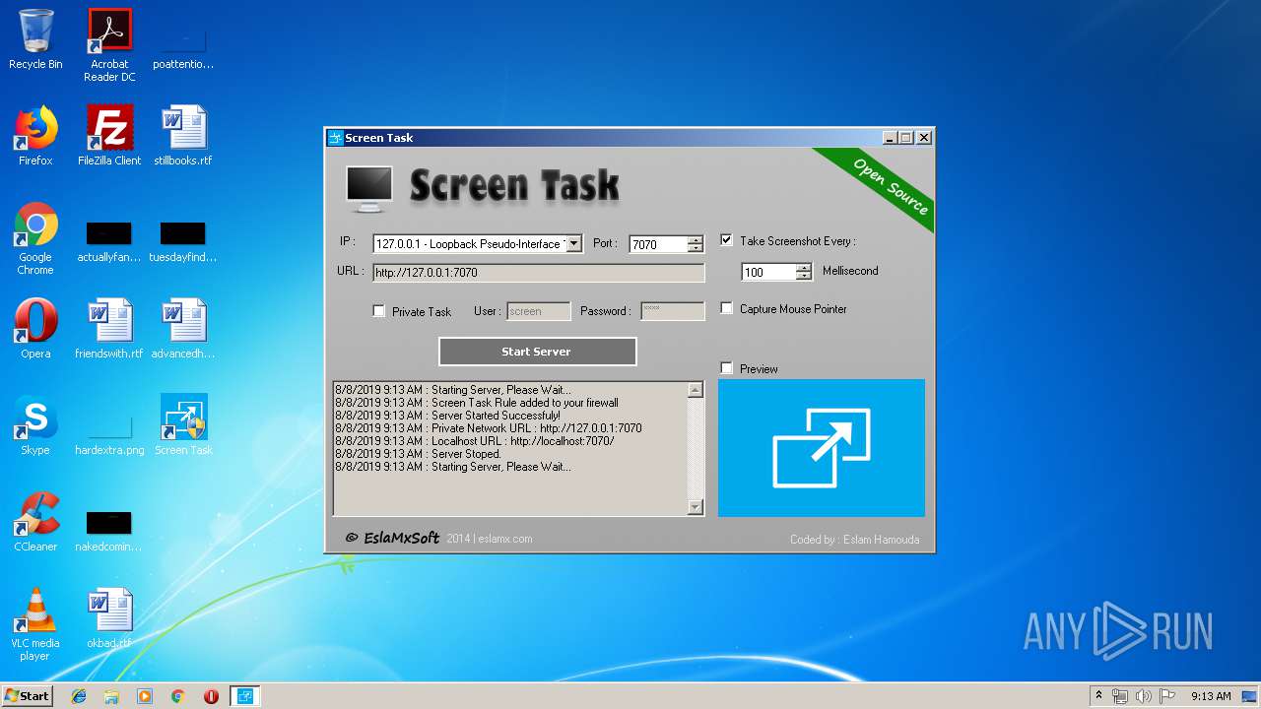The width and height of the screenshot is (1261, 709).
Task: Launch CCleaner from desktop
Action: [x=35, y=522]
